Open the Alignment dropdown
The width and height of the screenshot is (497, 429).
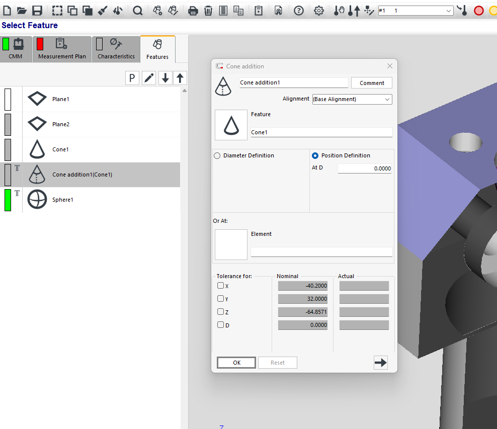point(352,99)
